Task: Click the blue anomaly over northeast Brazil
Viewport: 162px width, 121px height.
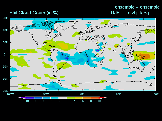Action: coord(67,58)
